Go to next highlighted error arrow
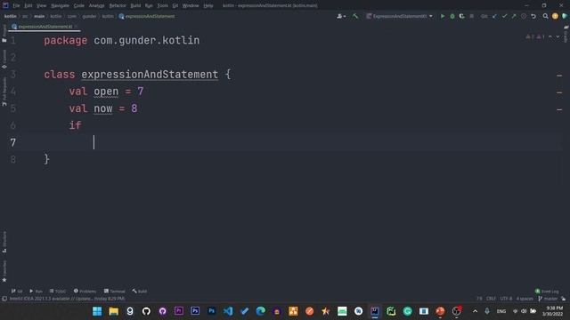570x320 pixels. click(x=558, y=36)
